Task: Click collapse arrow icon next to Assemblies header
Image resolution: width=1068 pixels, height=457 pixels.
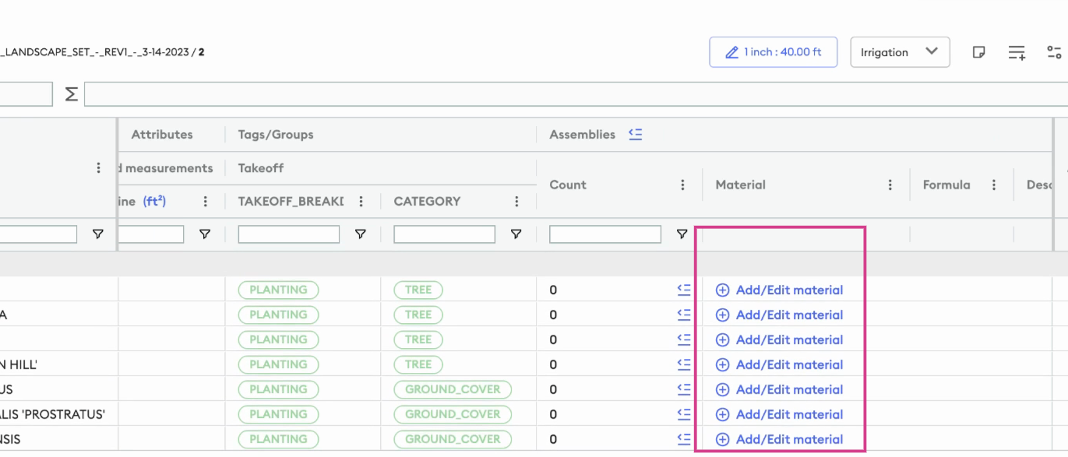Action: (x=636, y=134)
